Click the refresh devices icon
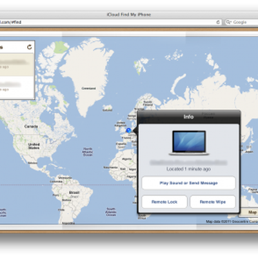 (x=29, y=47)
